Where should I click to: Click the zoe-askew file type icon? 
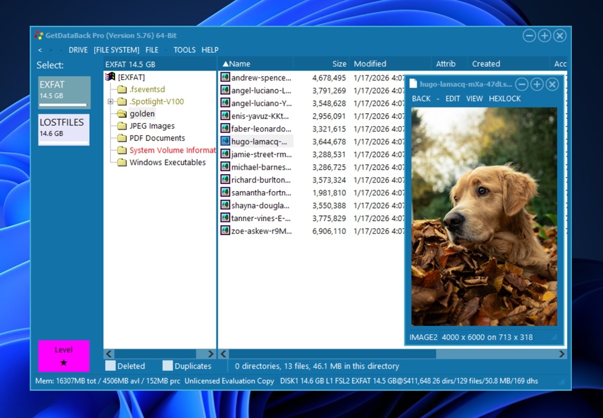tap(224, 231)
